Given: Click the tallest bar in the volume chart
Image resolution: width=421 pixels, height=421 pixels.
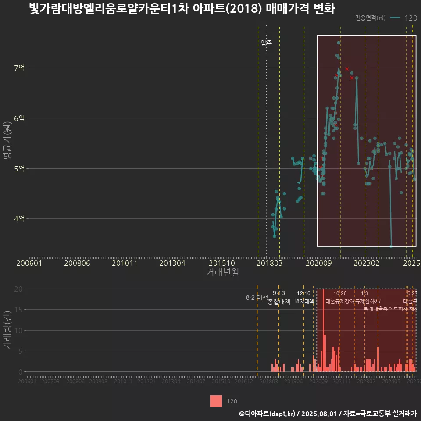Looking at the screenshot, I should (323, 330).
